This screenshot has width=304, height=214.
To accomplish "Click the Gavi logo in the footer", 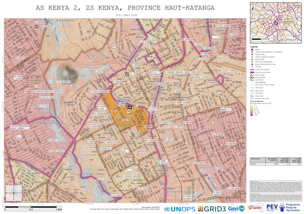I will pyautogui.click(x=236, y=209).
